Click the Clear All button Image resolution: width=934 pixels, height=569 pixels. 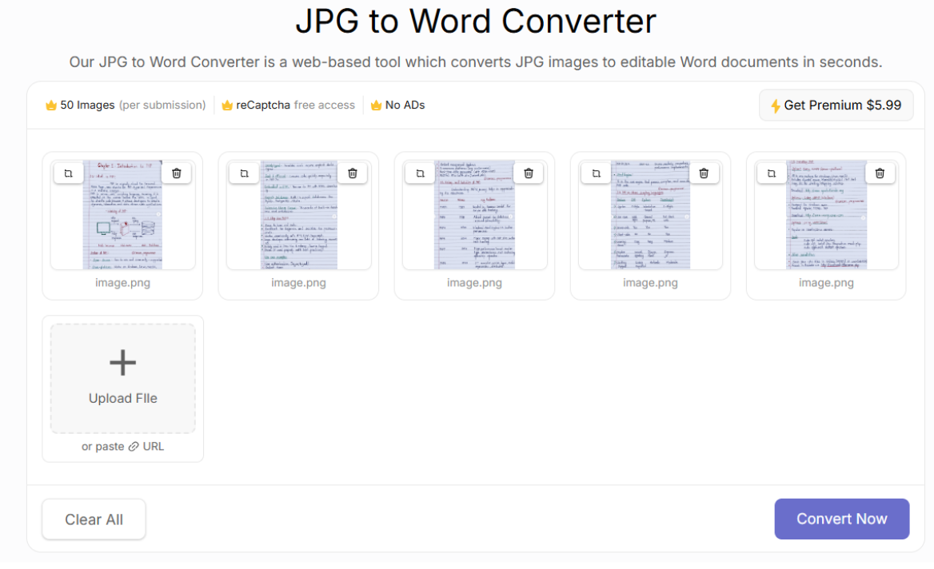pos(94,519)
